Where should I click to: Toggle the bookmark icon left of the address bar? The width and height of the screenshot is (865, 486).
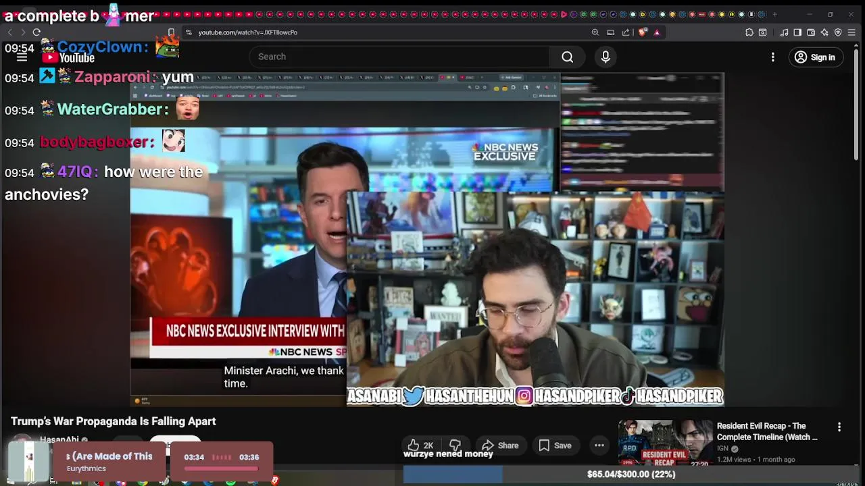[x=171, y=32]
